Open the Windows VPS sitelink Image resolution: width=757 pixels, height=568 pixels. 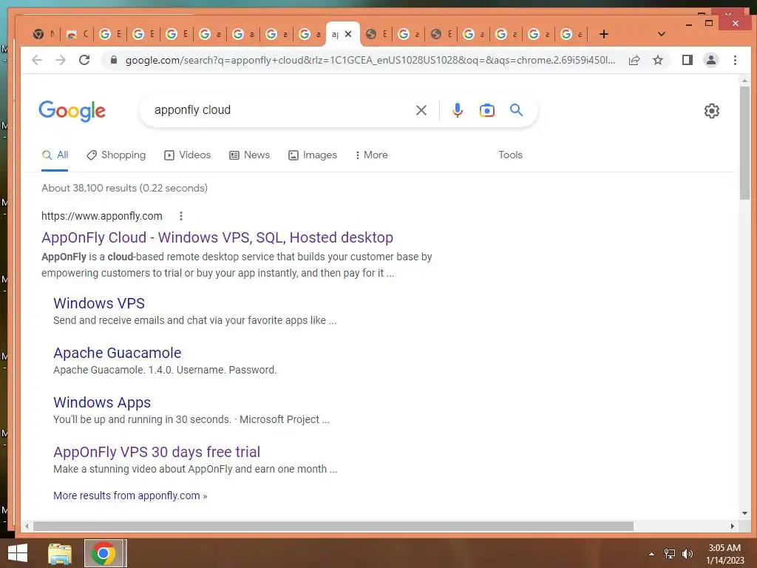tap(99, 303)
